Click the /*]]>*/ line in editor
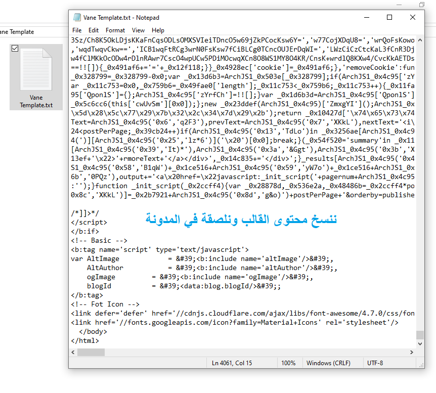 click(85, 213)
